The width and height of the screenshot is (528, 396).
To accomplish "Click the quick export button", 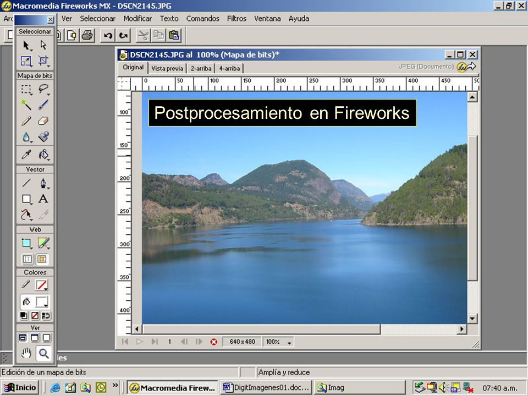I will [466, 67].
